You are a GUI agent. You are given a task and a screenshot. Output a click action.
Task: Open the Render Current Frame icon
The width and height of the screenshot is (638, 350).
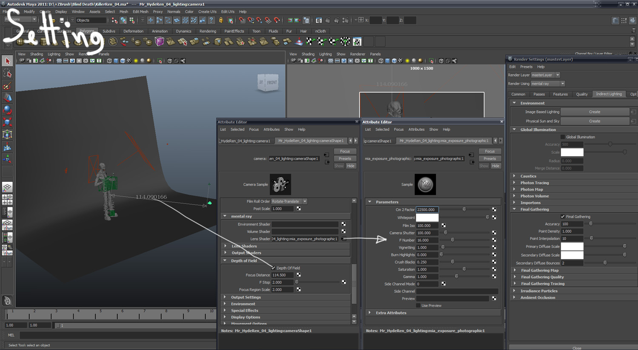328,20
